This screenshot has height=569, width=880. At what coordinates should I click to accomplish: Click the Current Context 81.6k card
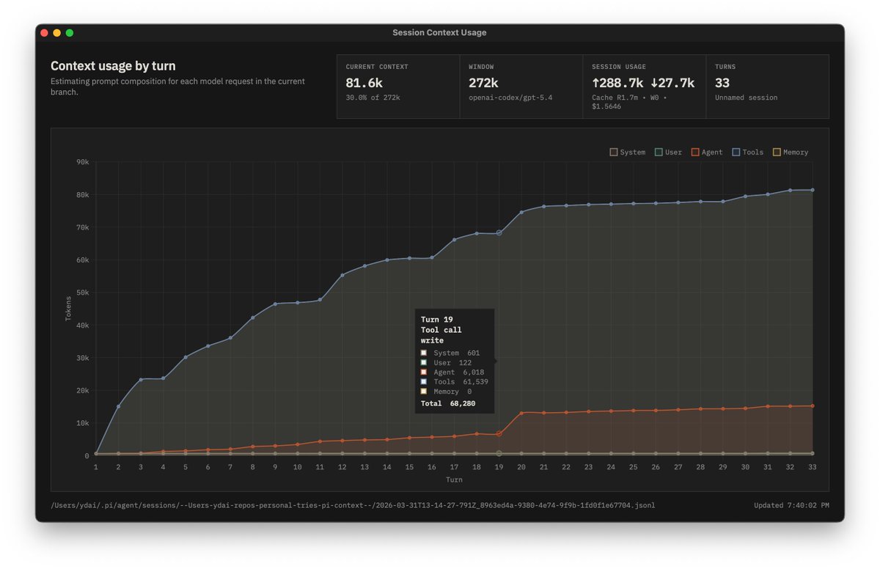tap(398, 87)
